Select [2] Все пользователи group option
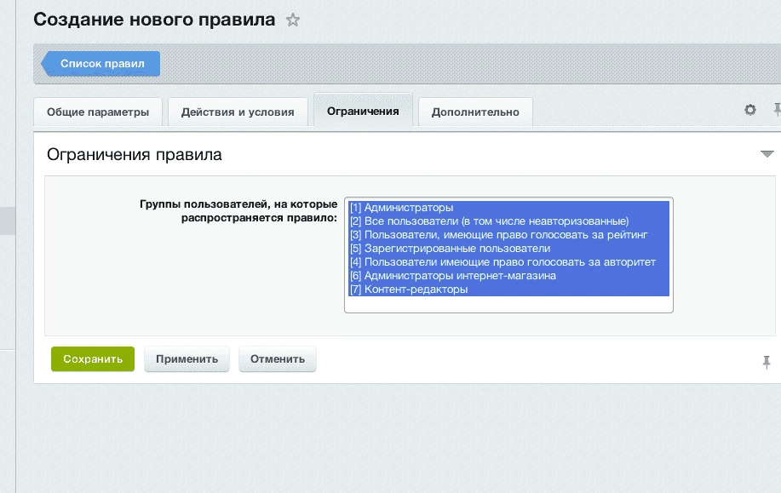The height and width of the screenshot is (493, 781). coord(508,221)
